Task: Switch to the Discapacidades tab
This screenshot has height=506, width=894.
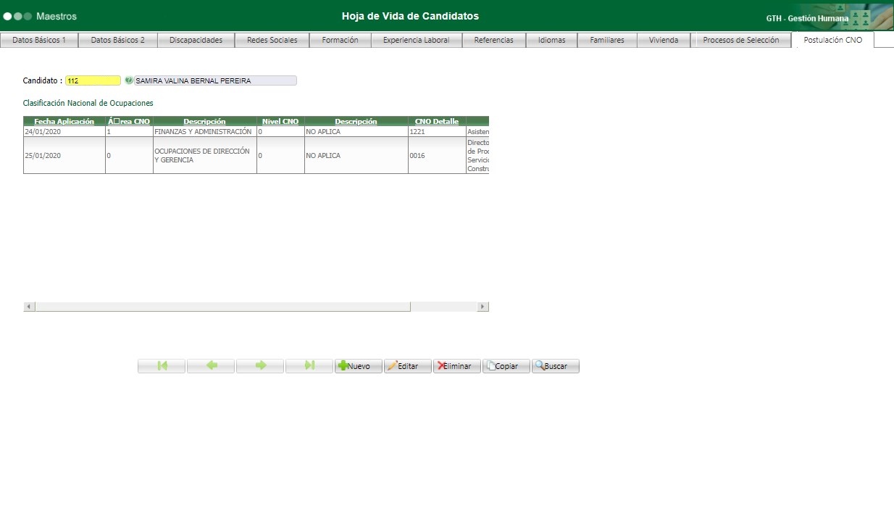Action: [196, 41]
